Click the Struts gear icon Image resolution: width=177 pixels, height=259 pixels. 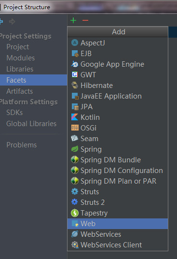pyautogui.click(x=75, y=192)
